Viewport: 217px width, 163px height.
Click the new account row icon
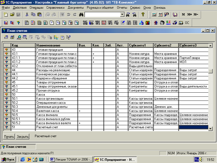point(6,37)
